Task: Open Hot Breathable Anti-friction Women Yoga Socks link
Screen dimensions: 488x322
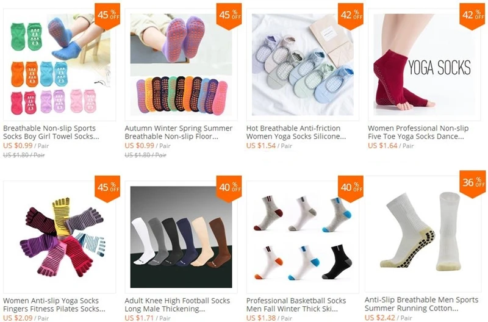Action: pyautogui.click(x=296, y=132)
